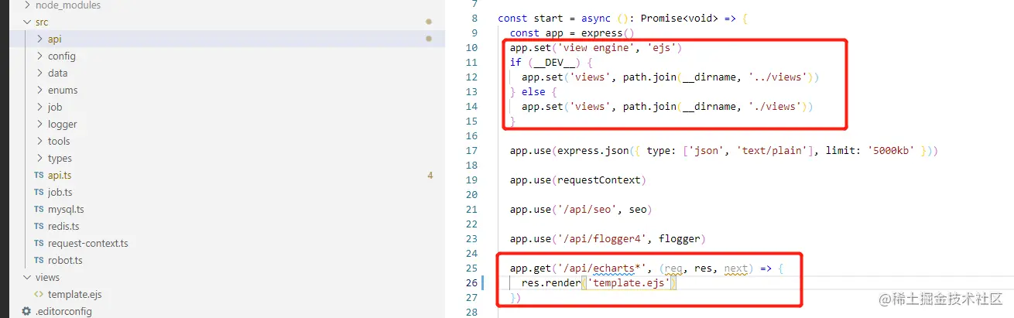Place cursor on 'const start = async' line
Image resolution: width=1014 pixels, height=318 pixels.
(x=622, y=19)
